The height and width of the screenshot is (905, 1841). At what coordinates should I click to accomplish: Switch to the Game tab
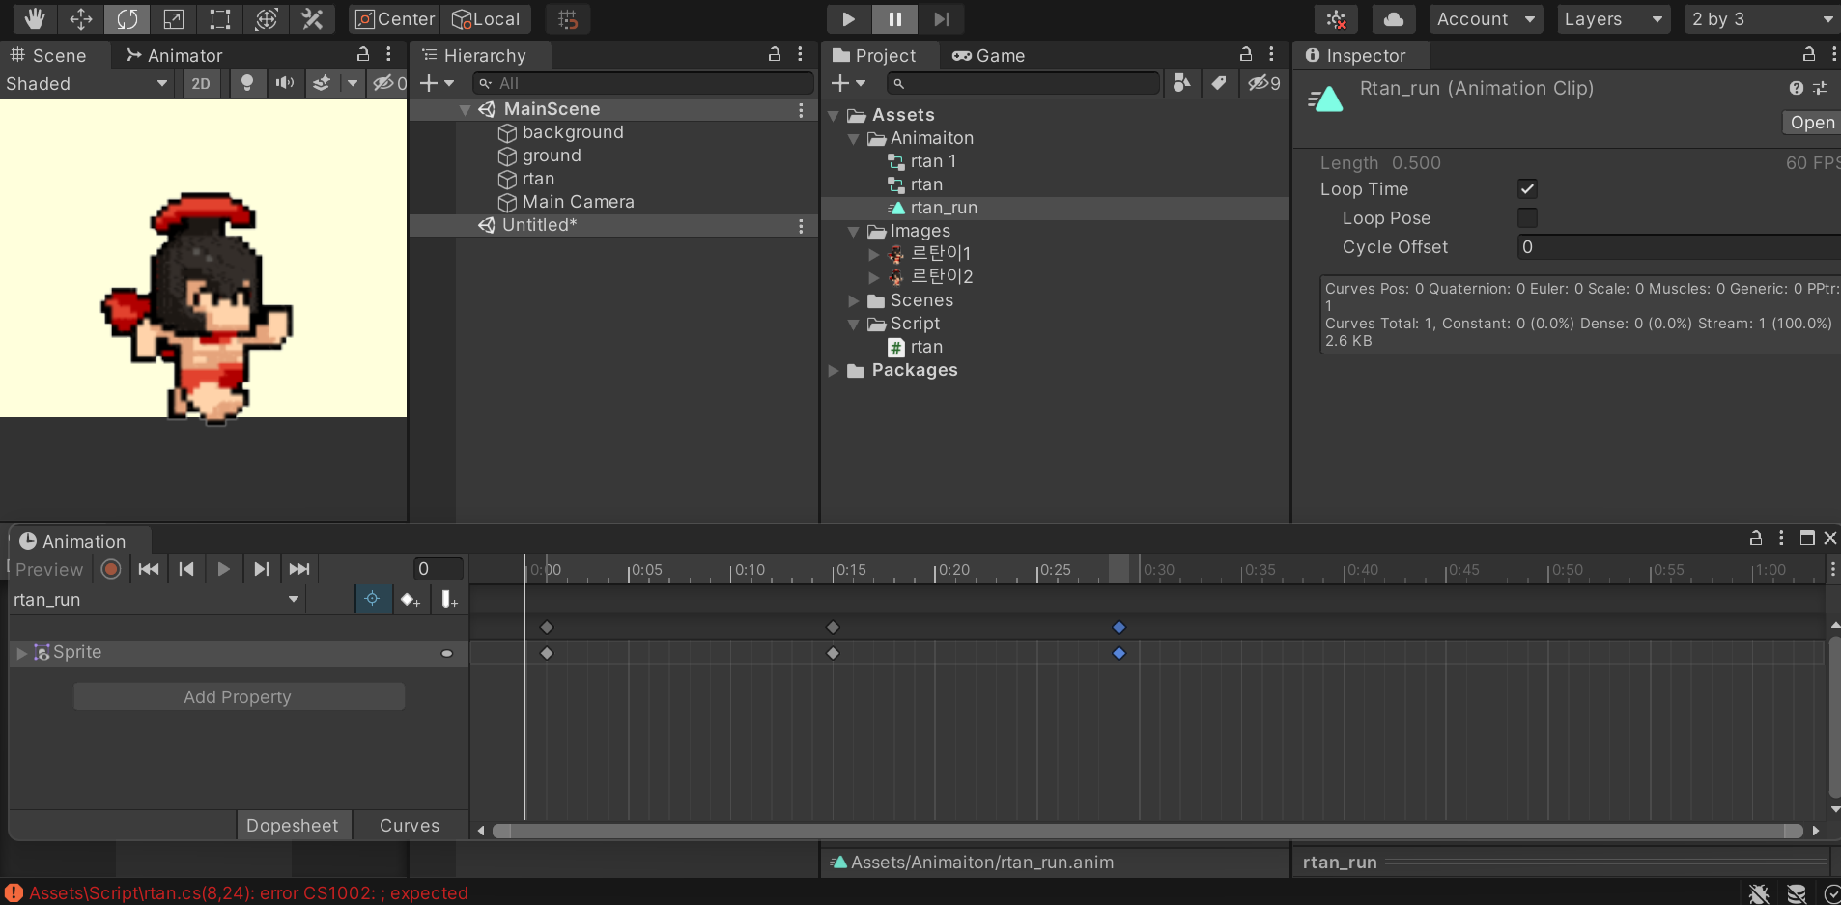click(988, 55)
